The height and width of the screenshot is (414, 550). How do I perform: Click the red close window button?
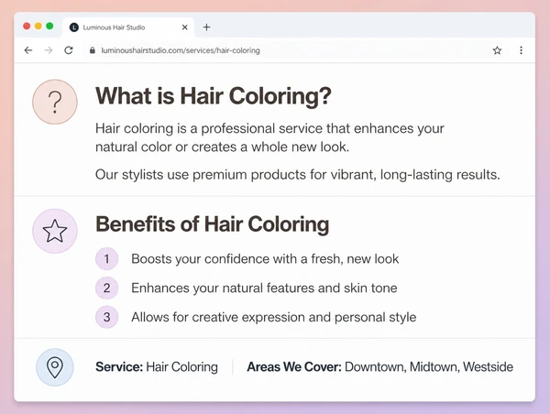27,26
